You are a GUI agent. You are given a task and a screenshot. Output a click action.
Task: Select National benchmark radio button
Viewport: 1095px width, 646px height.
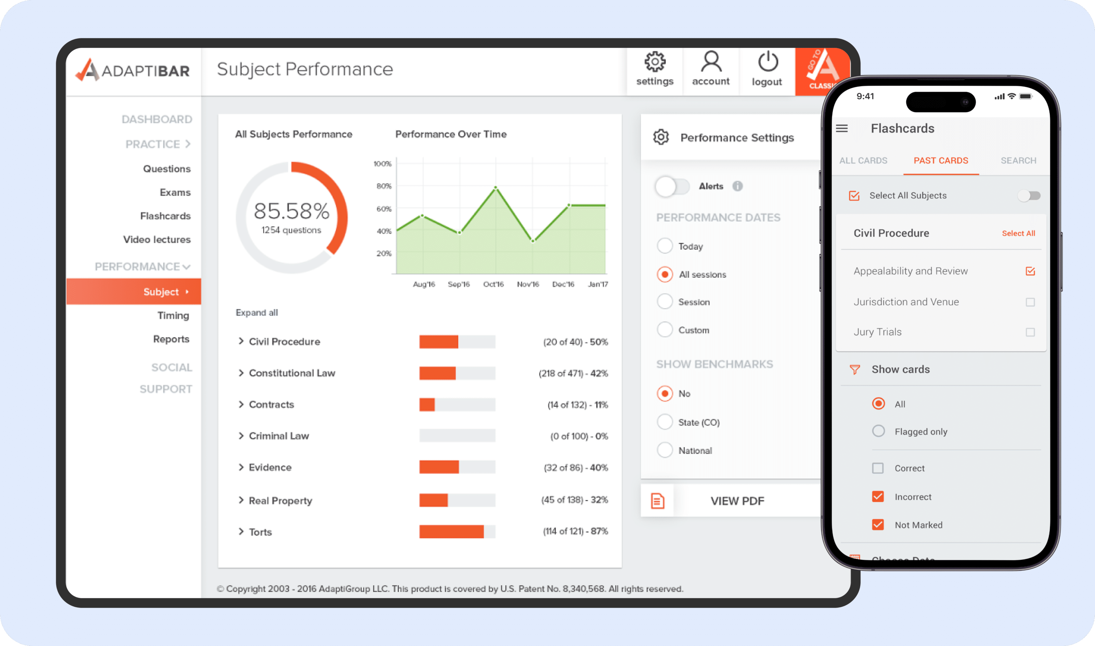665,450
